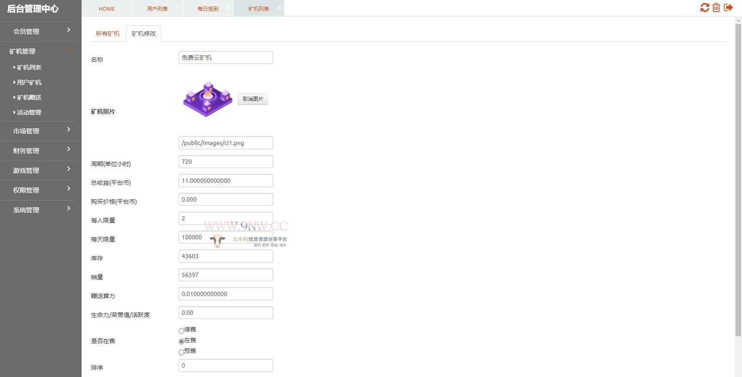The image size is (742, 377).
Task: Switch to the 所有矿机 tab
Action: click(108, 33)
